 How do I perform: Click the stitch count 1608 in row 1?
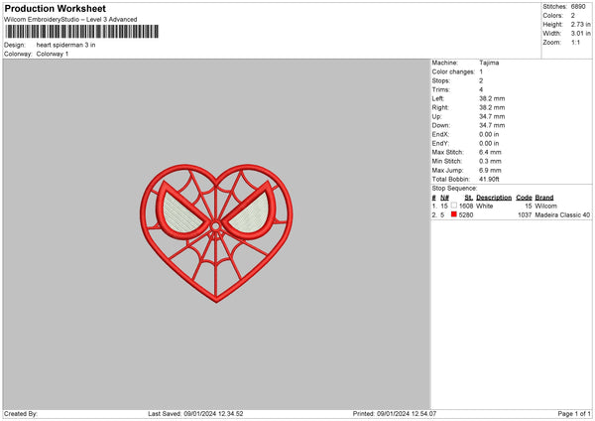tap(466, 206)
